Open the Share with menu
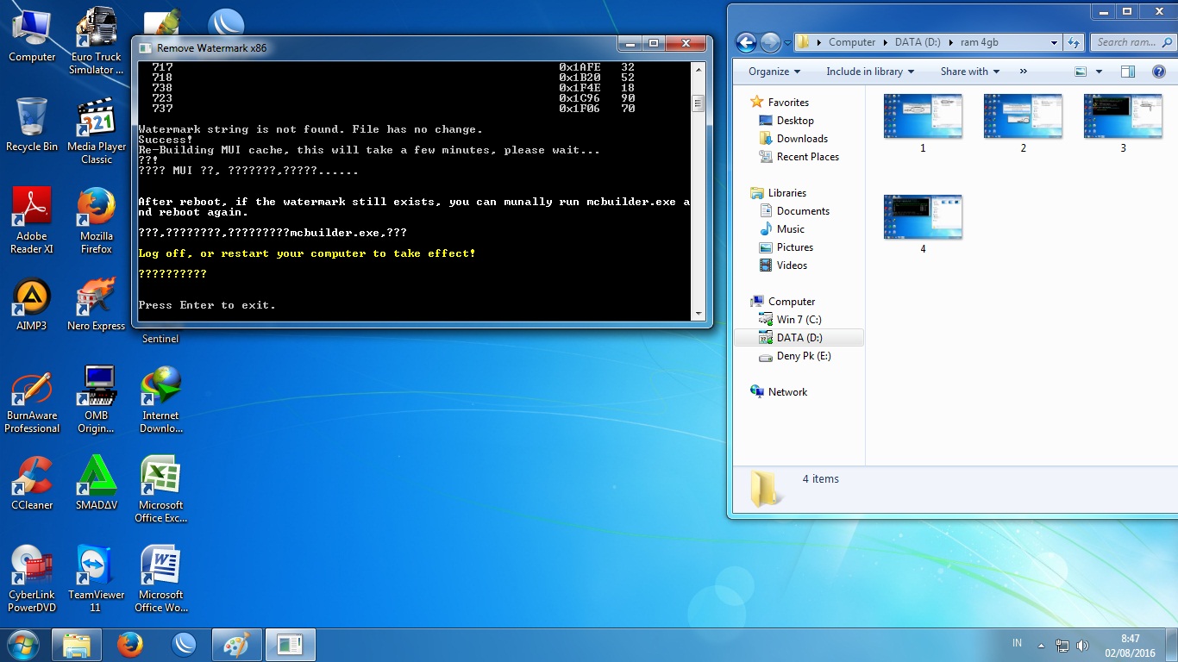This screenshot has width=1178, height=662. point(968,72)
